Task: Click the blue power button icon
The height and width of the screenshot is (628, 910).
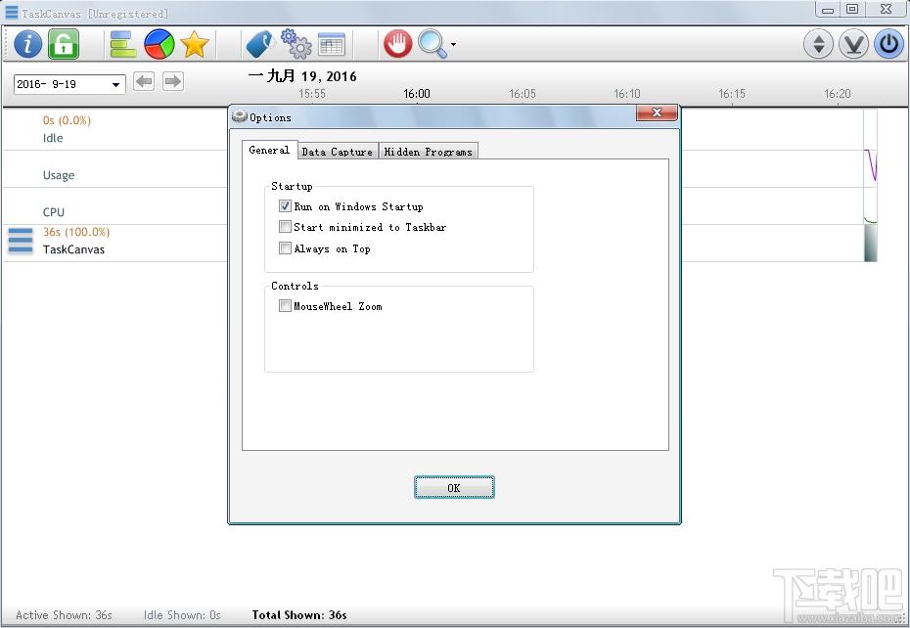Action: click(889, 44)
